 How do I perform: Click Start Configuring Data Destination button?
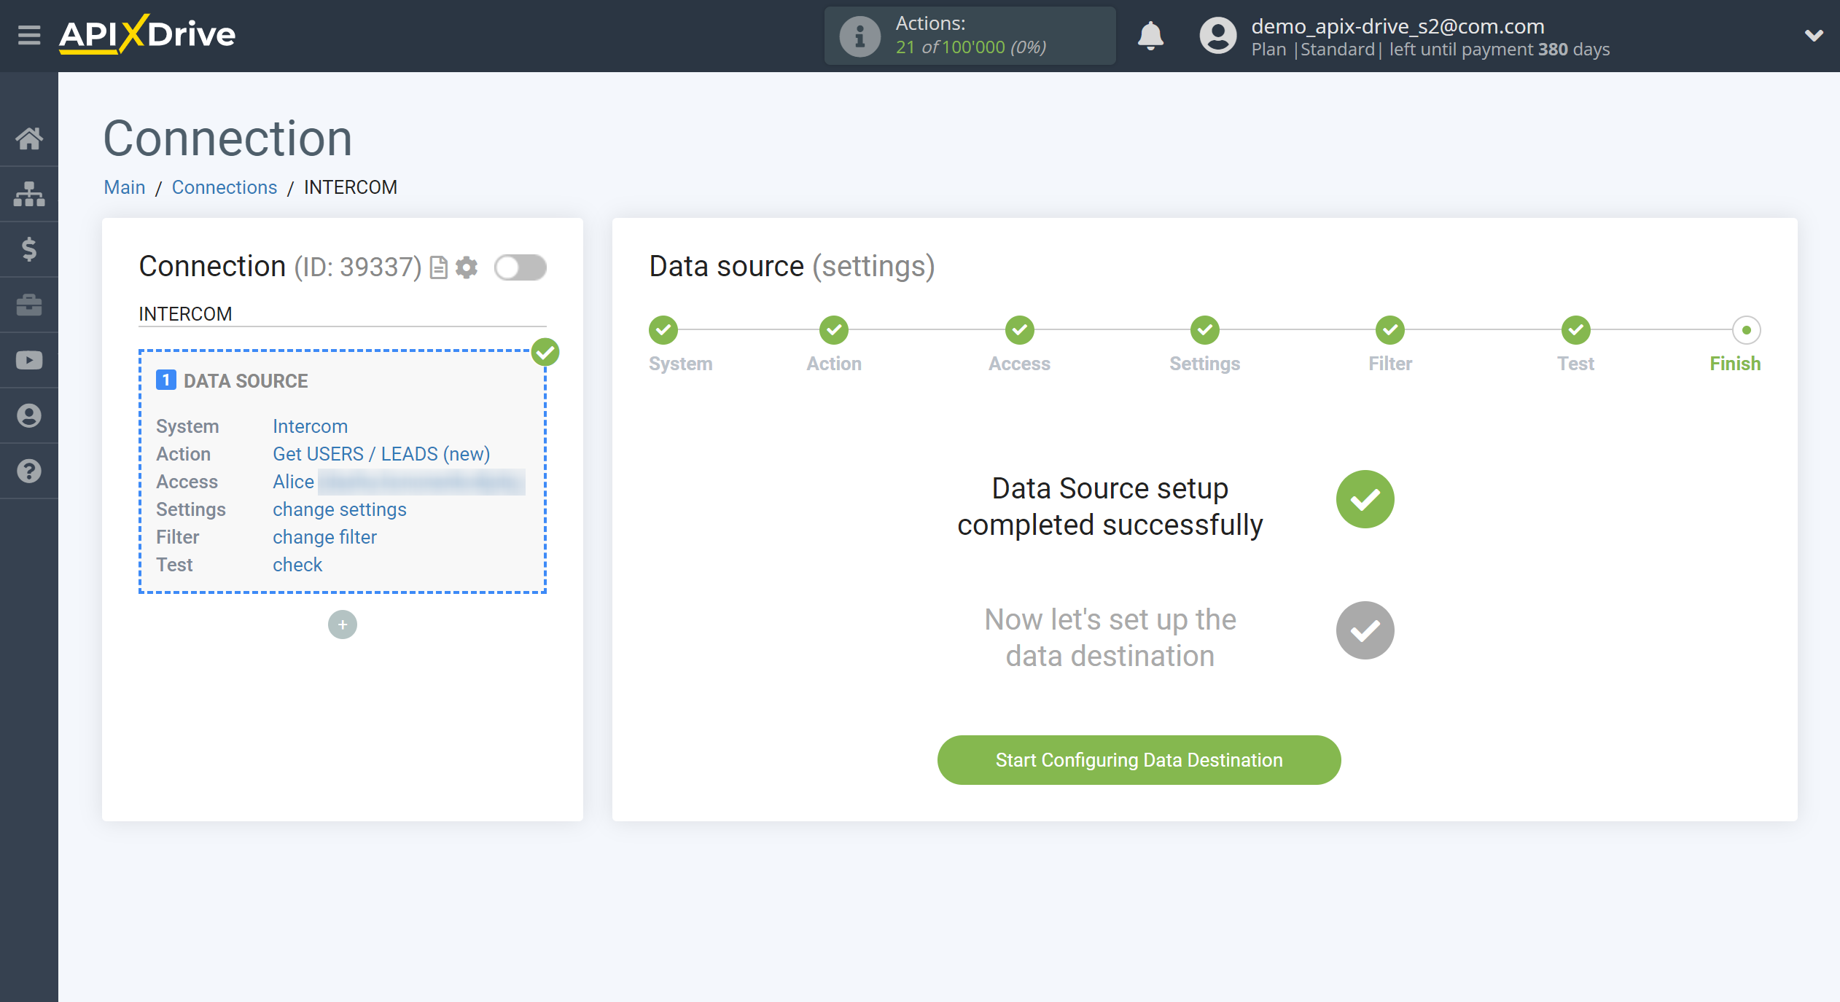(1139, 760)
